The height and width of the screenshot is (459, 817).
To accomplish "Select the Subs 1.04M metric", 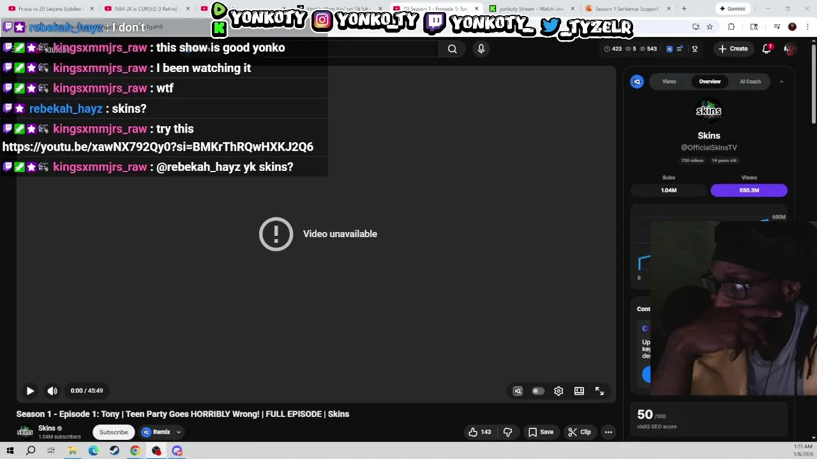I will (x=669, y=190).
